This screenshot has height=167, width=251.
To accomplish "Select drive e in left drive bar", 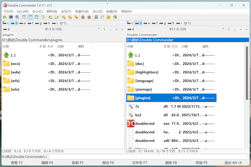I will click(23, 23).
